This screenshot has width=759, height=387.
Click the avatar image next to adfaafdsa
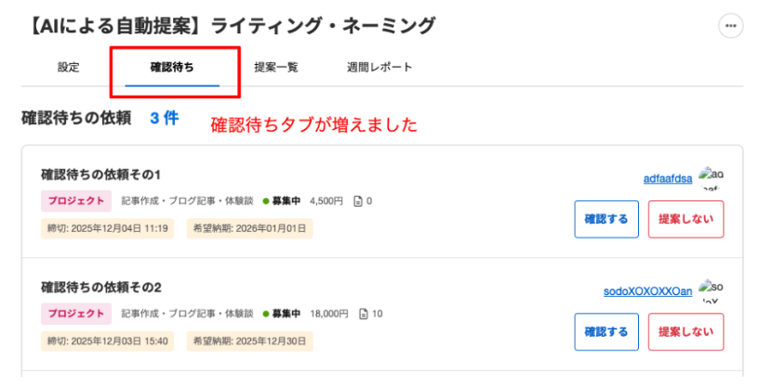(711, 177)
